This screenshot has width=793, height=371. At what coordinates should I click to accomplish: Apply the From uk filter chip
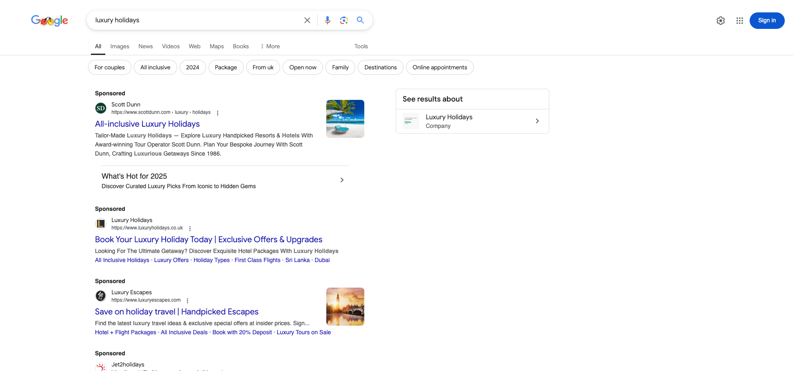coord(263,67)
